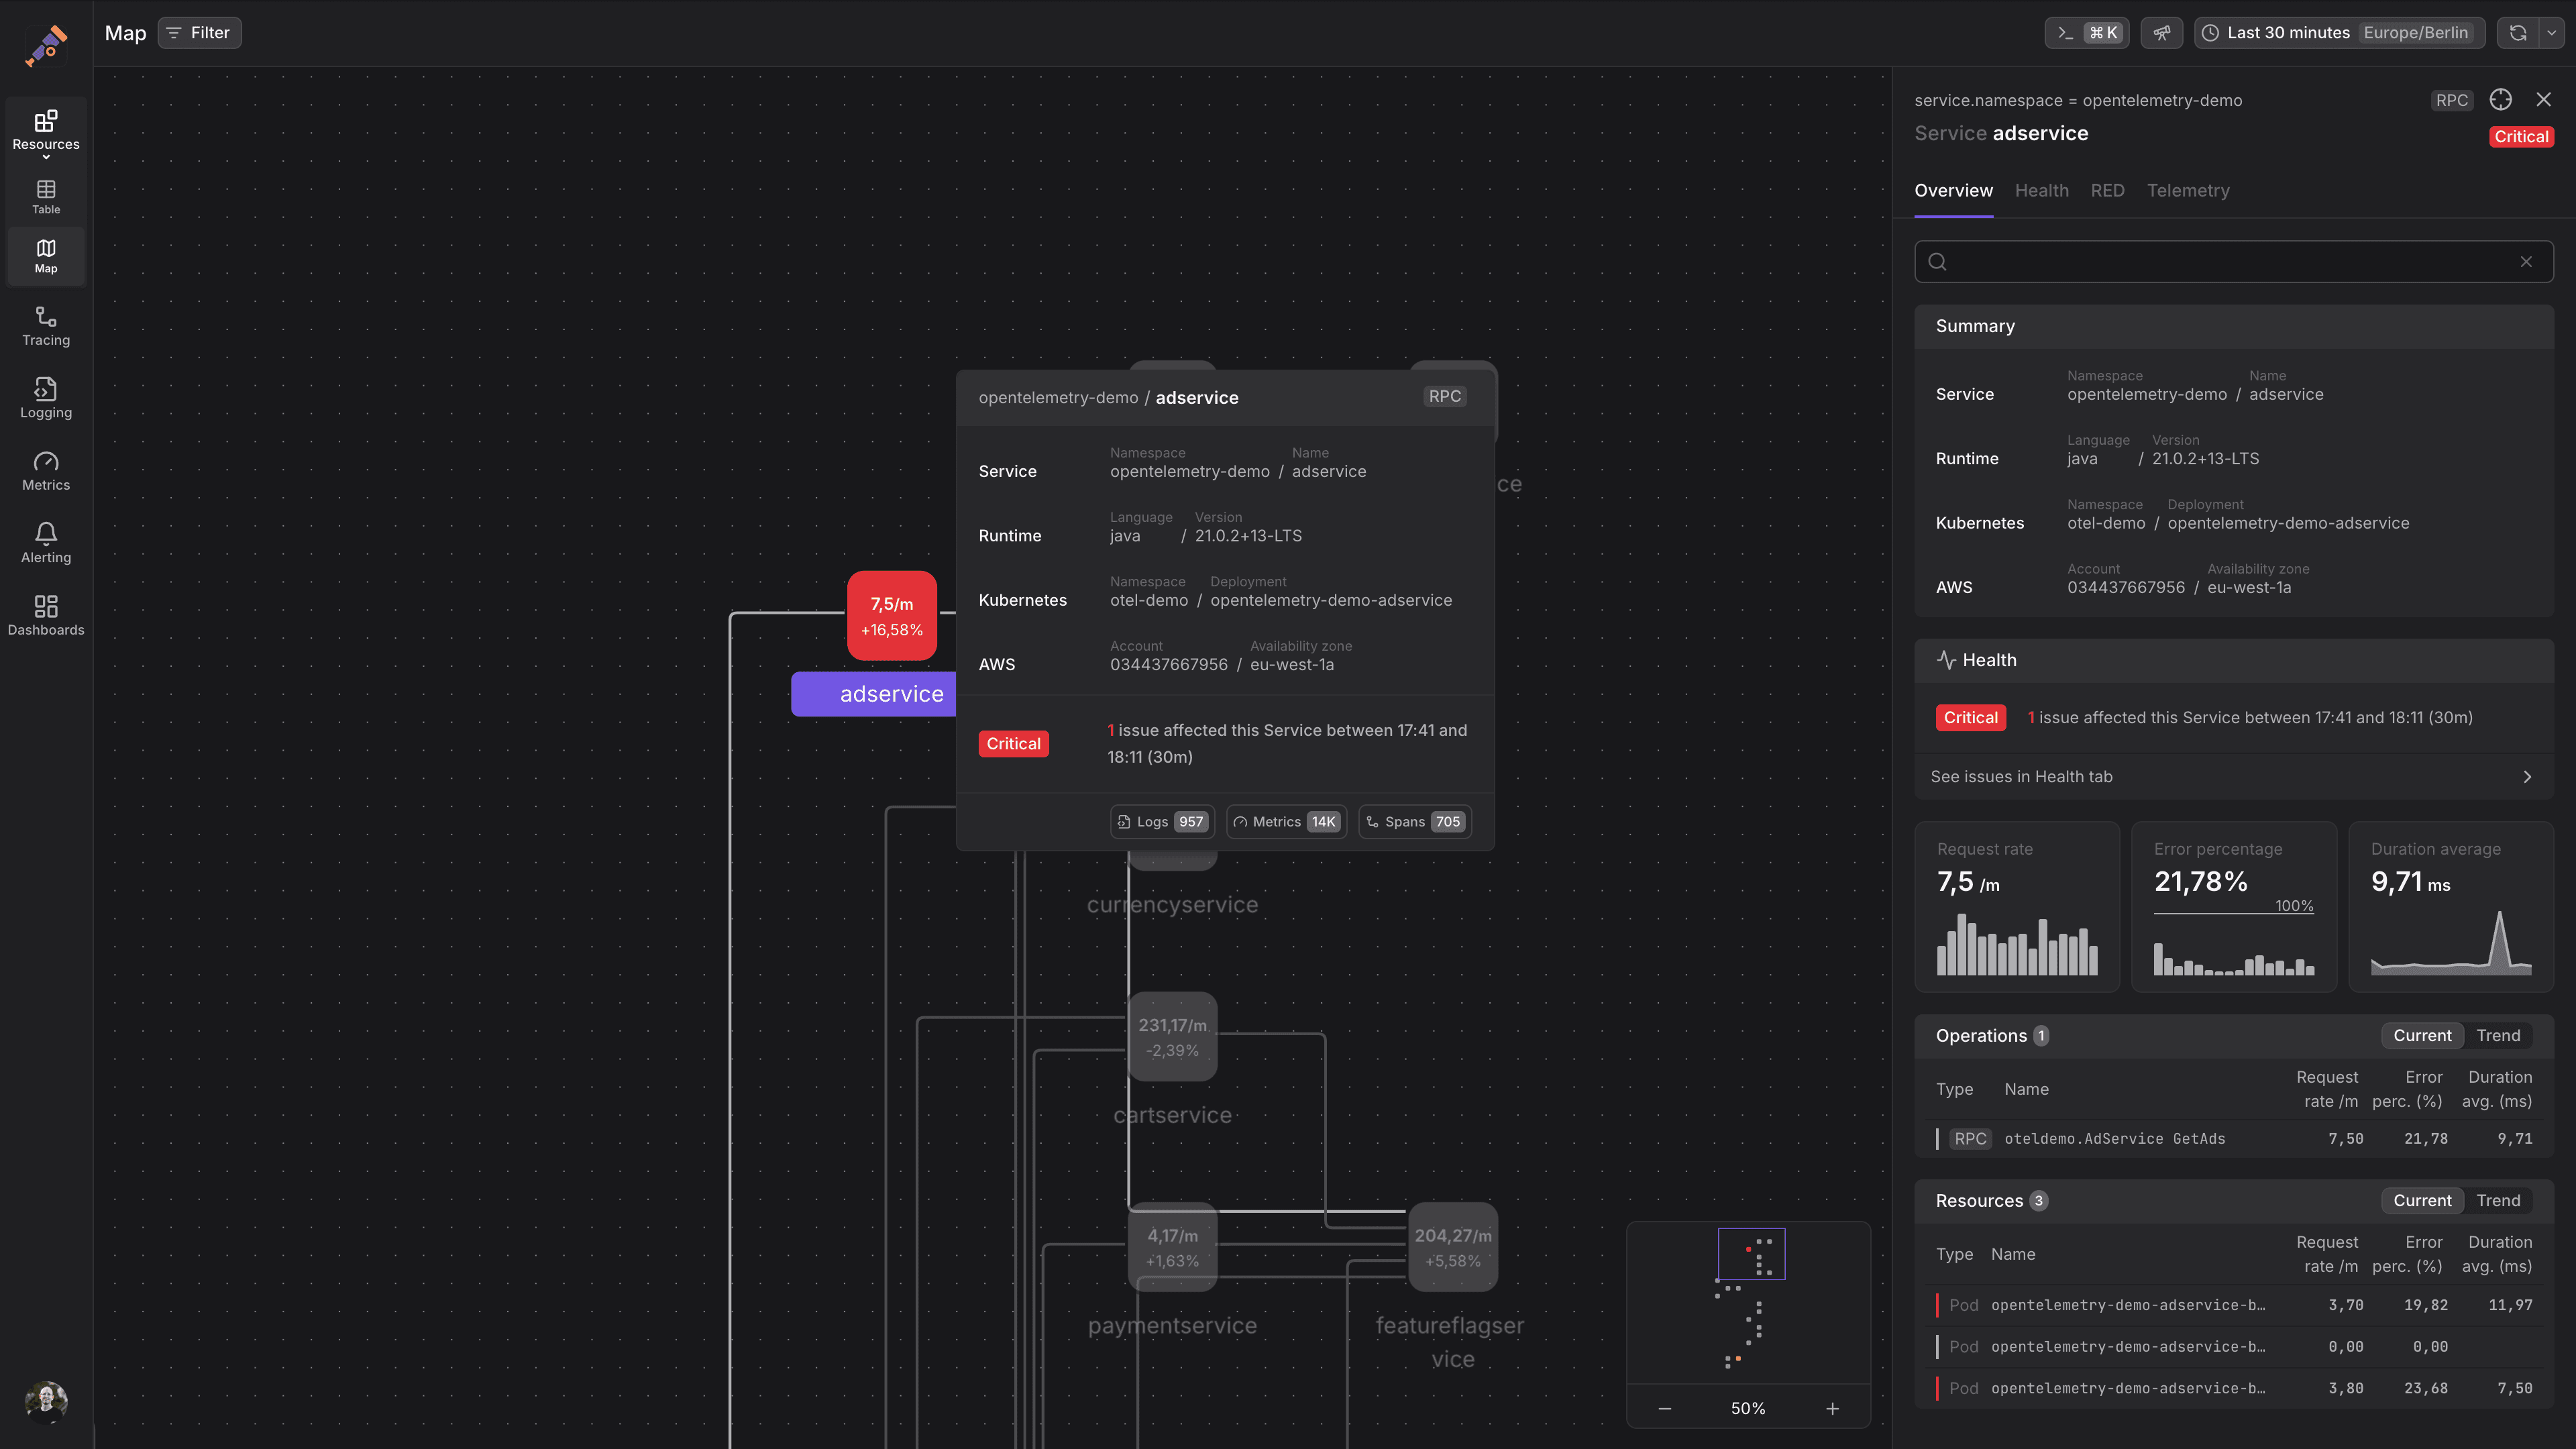Open the command palette ⌘K button
Image resolution: width=2576 pixels, height=1449 pixels.
pos(2087,33)
